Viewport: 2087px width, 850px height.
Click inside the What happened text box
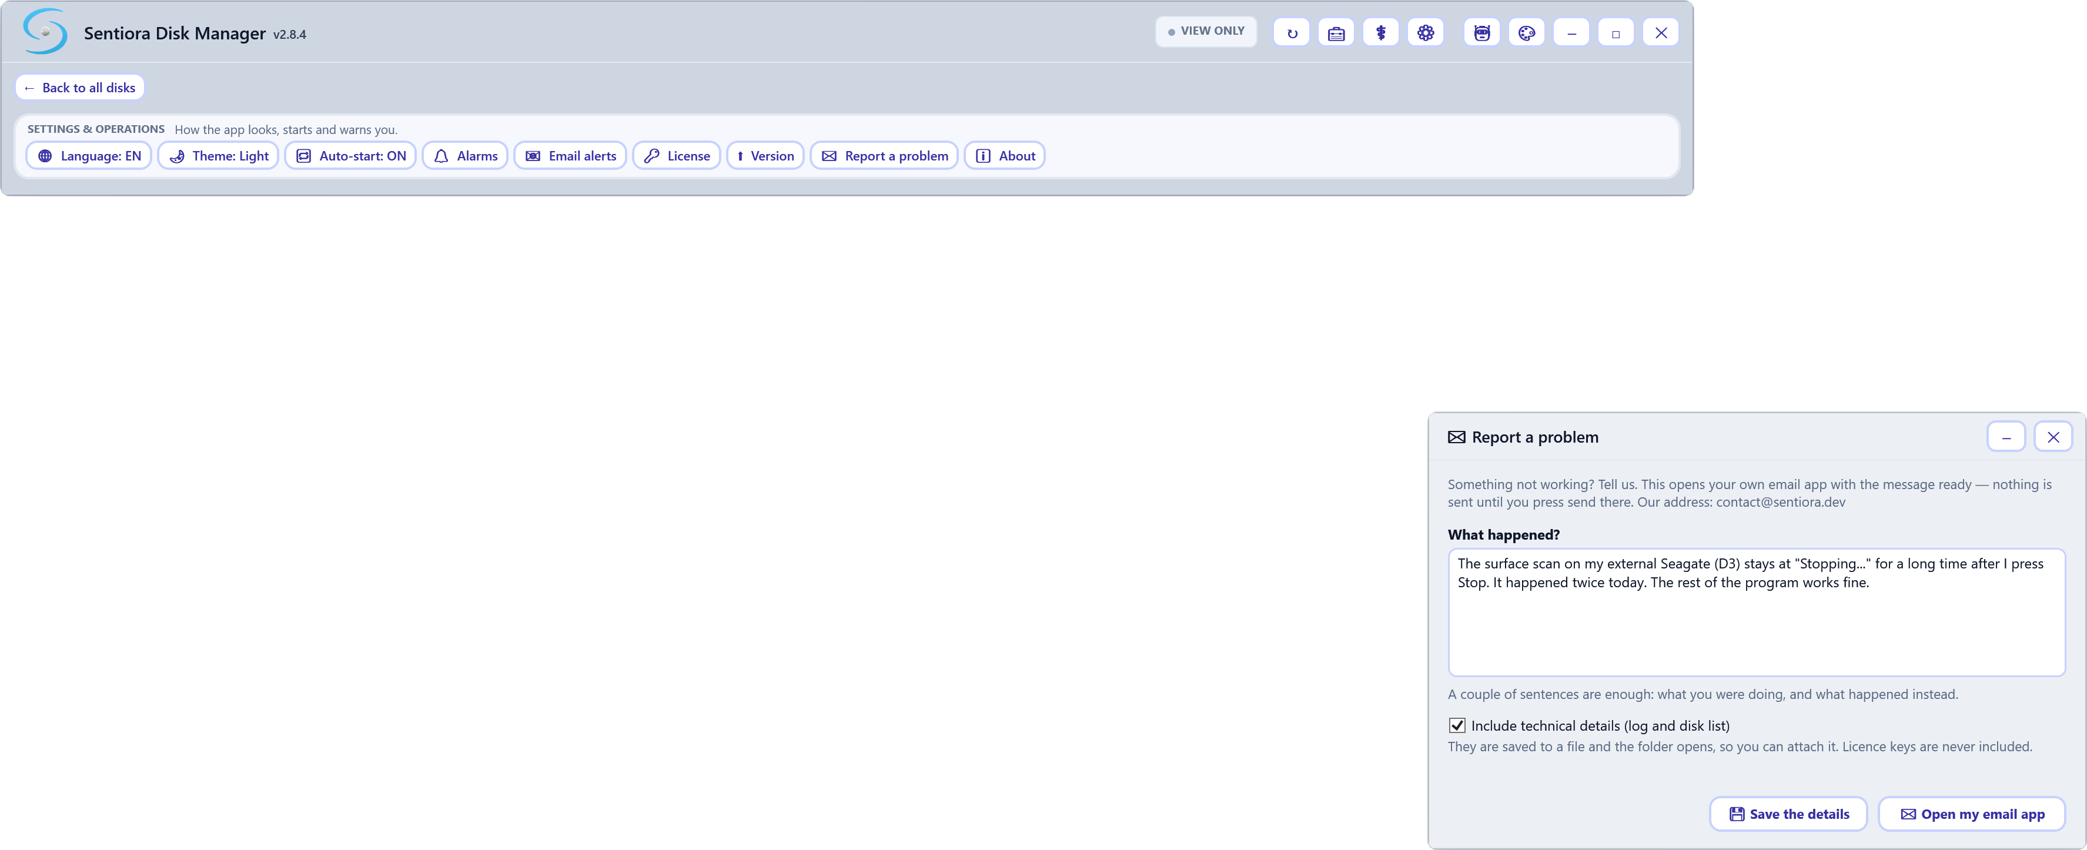[1757, 613]
